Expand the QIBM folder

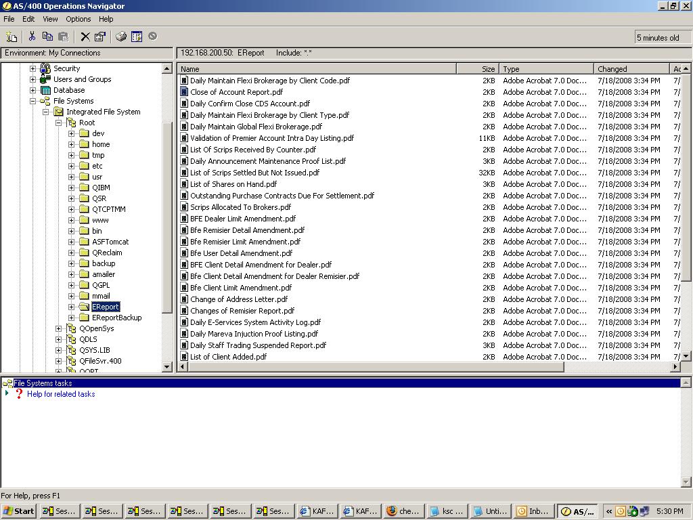72,188
